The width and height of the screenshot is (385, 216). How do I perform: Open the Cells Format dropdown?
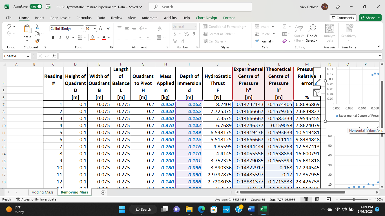tap(264, 41)
